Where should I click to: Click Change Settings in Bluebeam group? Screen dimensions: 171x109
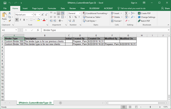(147, 17)
